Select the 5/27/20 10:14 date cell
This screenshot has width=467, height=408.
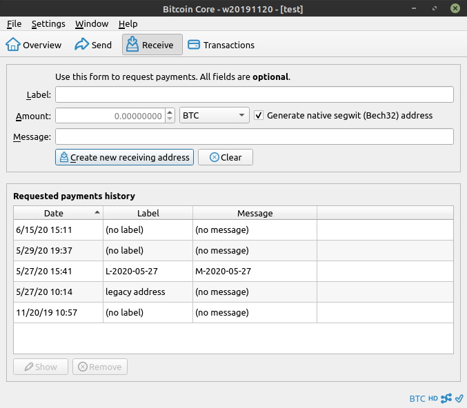[58, 292]
